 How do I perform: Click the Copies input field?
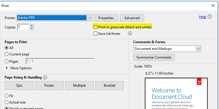(x=23, y=27)
